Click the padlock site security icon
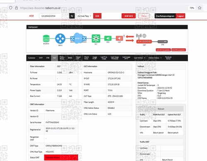Viewport: 207px width, 161px height. [16, 8]
